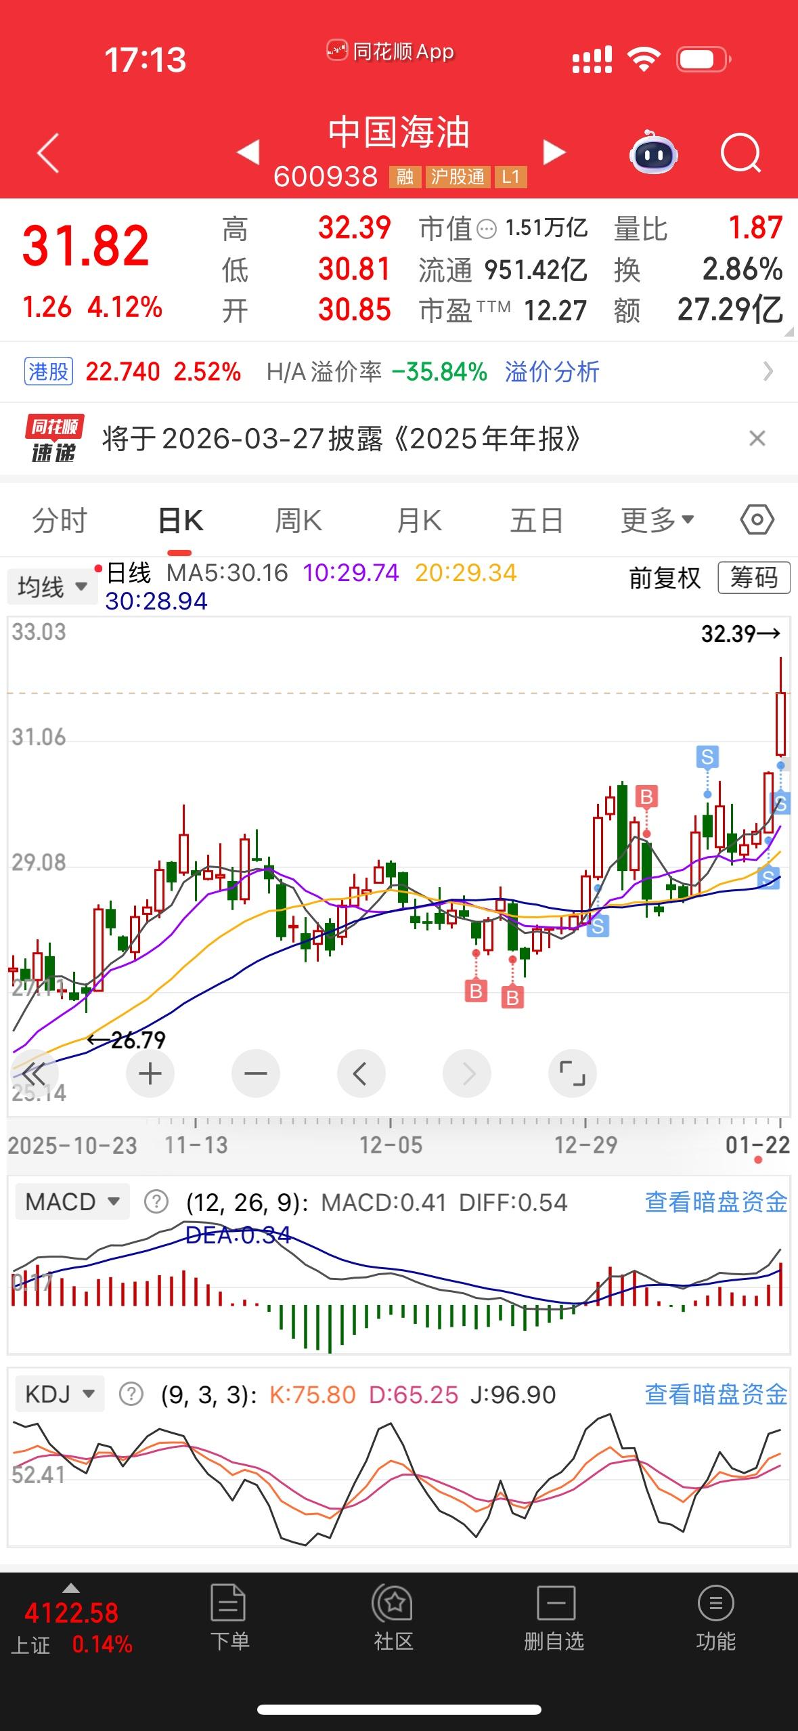Dismiss the 同花顺速递 annual report notice
Screen dimensions: 798x1731
point(757,438)
